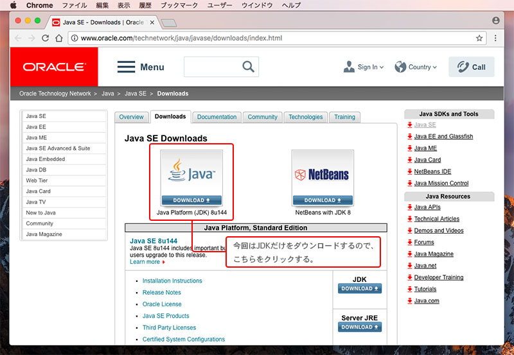View site information icon in address bar

[x=75, y=38]
